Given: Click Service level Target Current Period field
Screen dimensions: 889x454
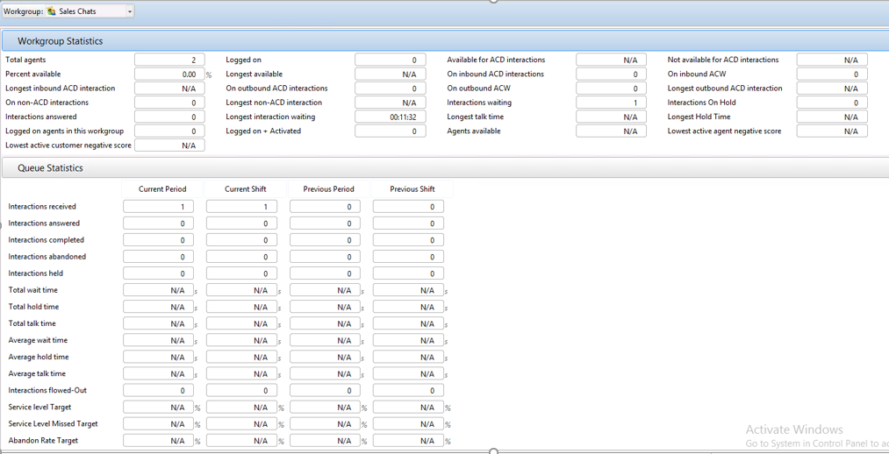Looking at the screenshot, I should [x=159, y=408].
